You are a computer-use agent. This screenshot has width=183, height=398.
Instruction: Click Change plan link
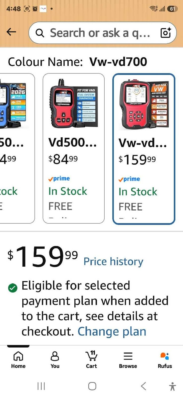pyautogui.click(x=112, y=331)
